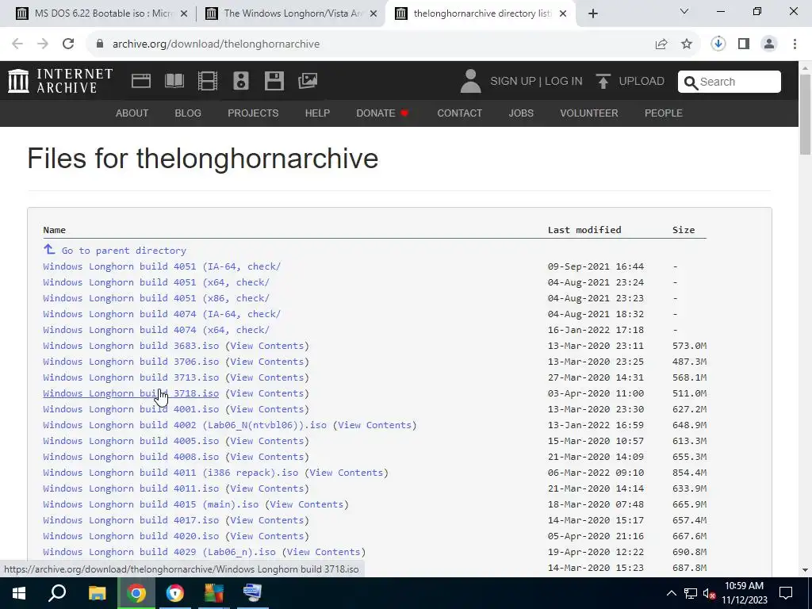The image size is (812, 609).
Task: Open the Chrome downloads icon
Action: point(718,44)
